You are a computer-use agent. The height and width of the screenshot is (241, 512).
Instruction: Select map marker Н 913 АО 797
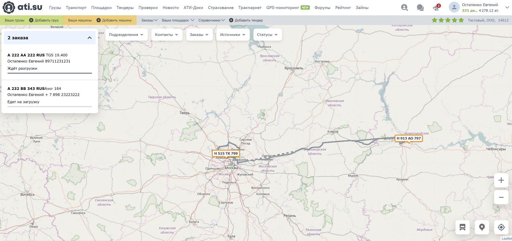(x=409, y=138)
